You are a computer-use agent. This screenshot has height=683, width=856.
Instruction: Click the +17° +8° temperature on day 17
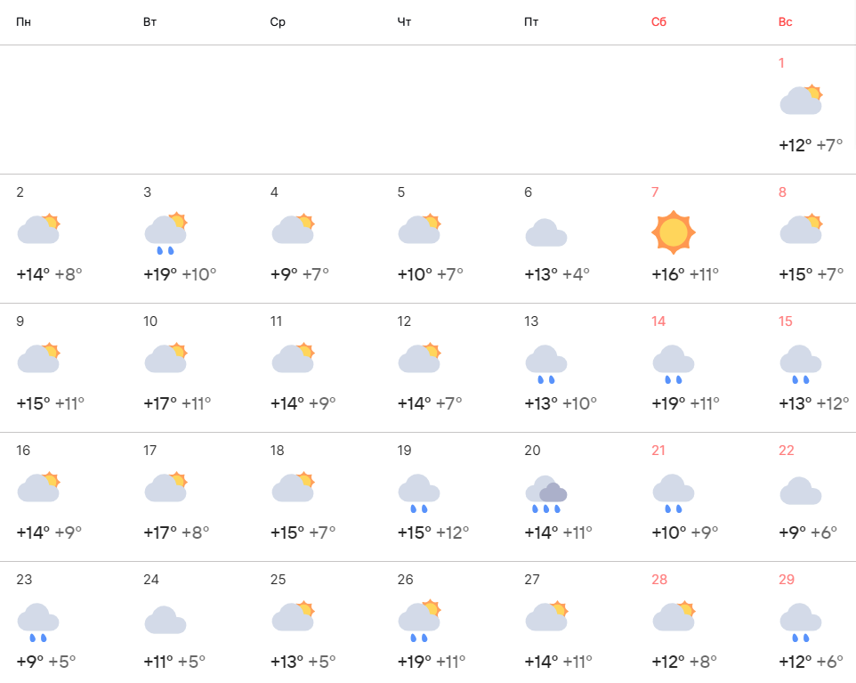coord(176,533)
